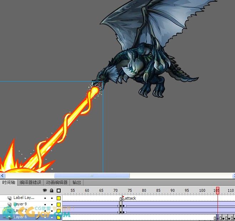The image size is (235, 221).
Task: Click frame number 60 on the ruler
Action: (87, 190)
